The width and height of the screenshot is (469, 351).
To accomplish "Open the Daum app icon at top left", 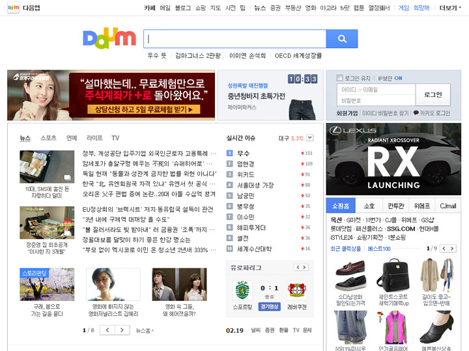I will (x=14, y=8).
